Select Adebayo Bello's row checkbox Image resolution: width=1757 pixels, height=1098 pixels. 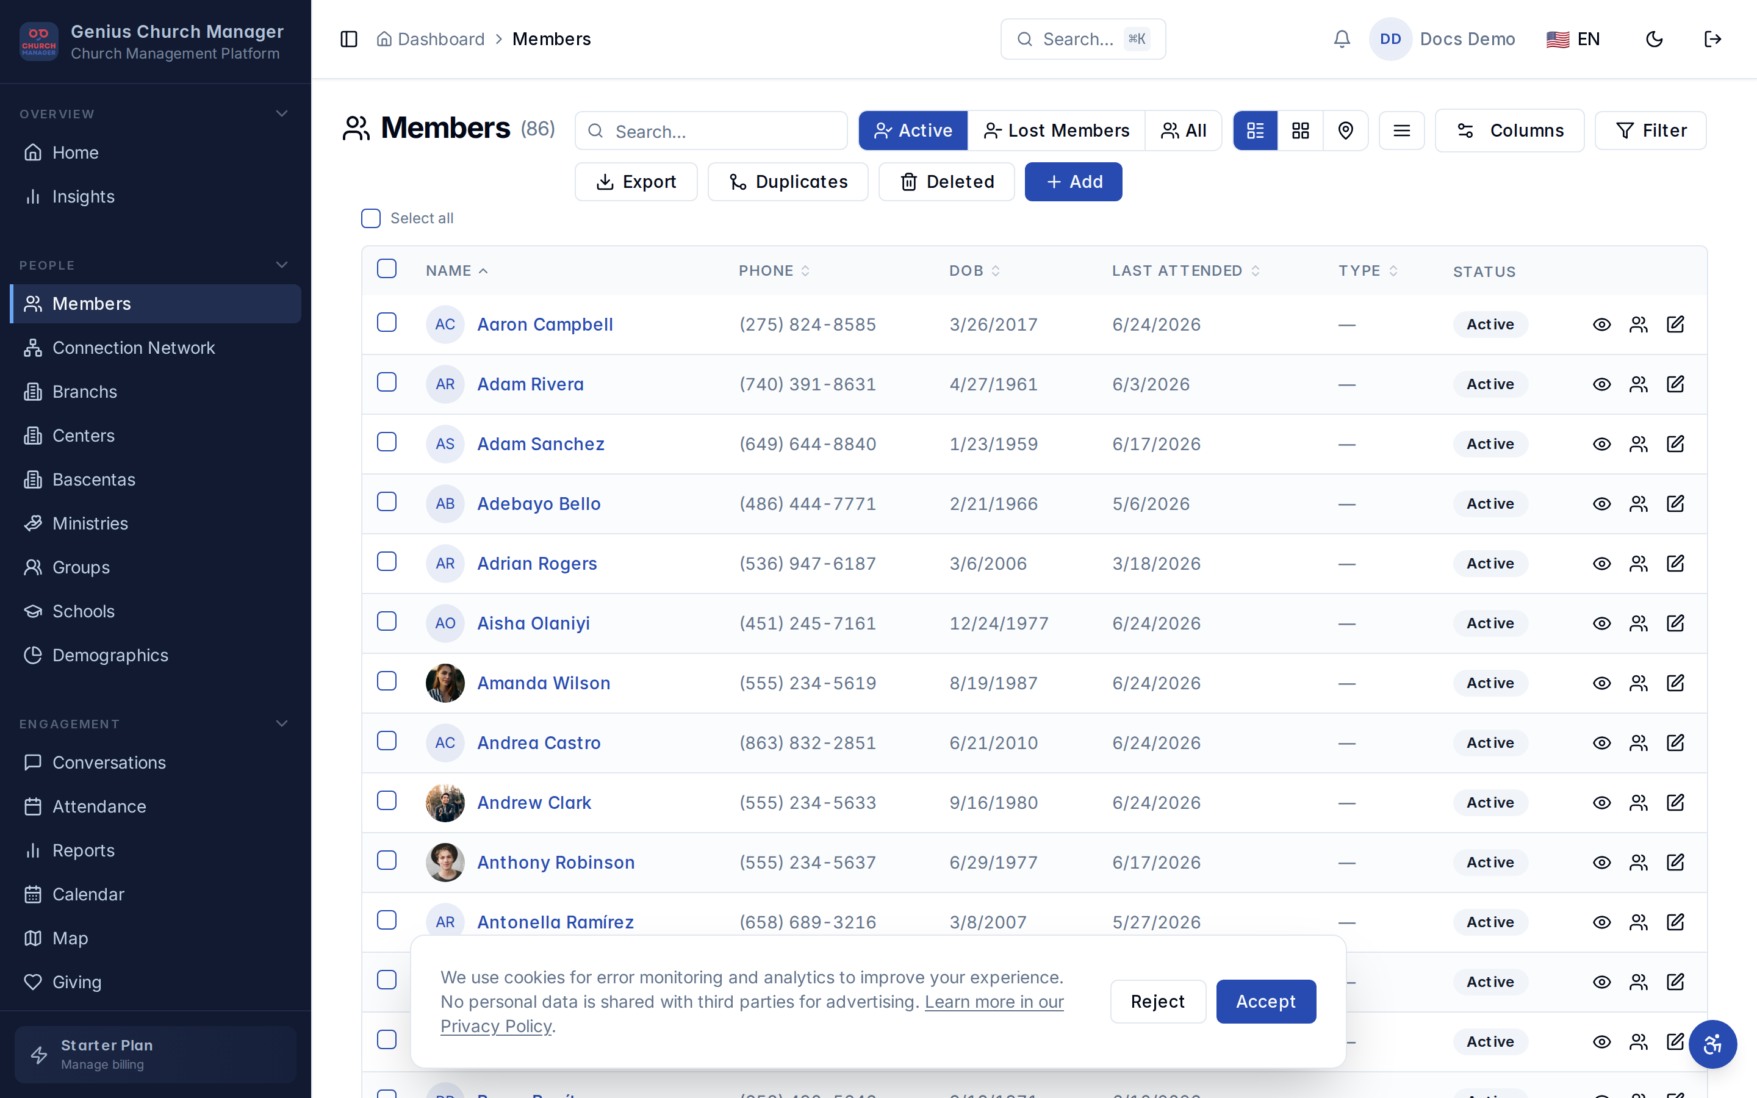(387, 502)
